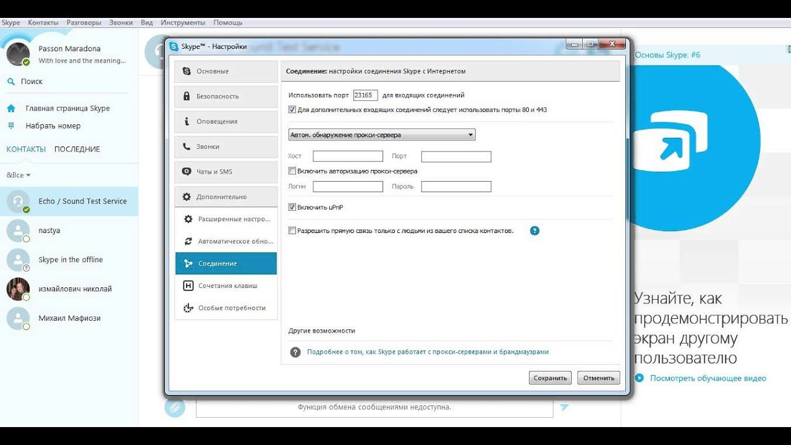
Task: Click the Сохранить button
Action: (550, 378)
